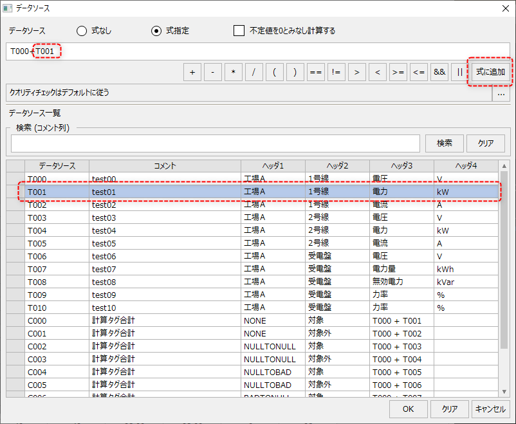Click the コメント column header
The height and width of the screenshot is (424, 516).
click(x=165, y=166)
